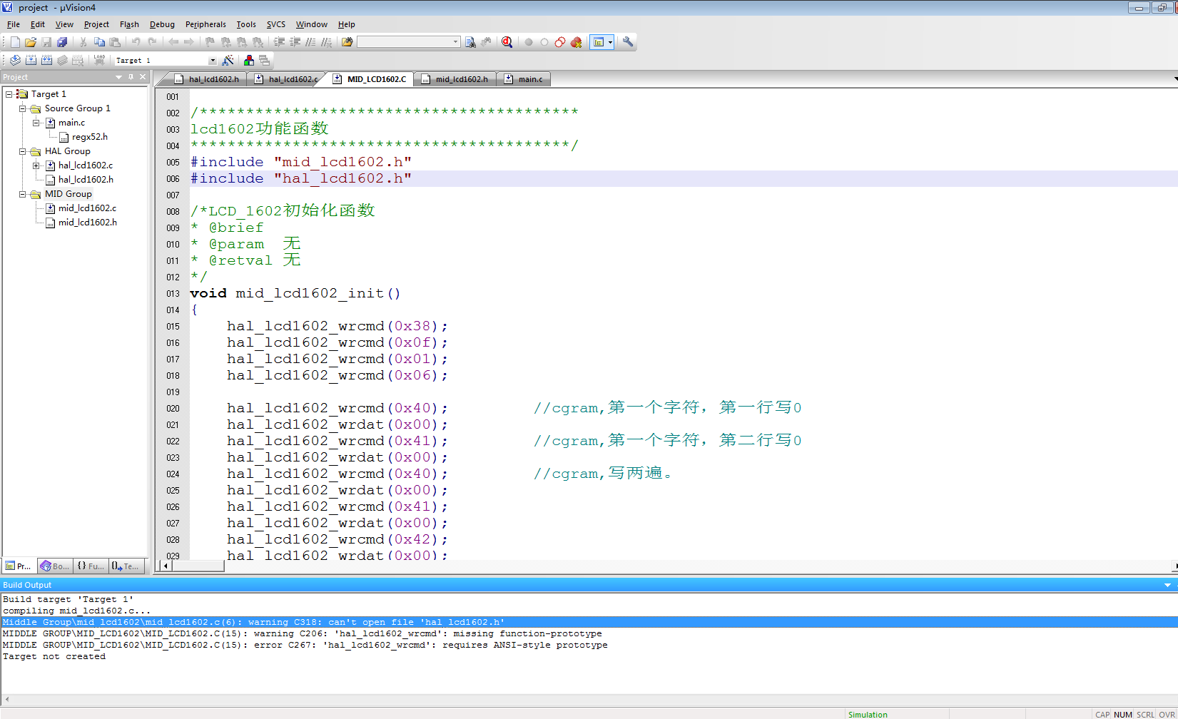Image resolution: width=1178 pixels, height=719 pixels.
Task: Open the Peripherals menu
Action: [205, 24]
